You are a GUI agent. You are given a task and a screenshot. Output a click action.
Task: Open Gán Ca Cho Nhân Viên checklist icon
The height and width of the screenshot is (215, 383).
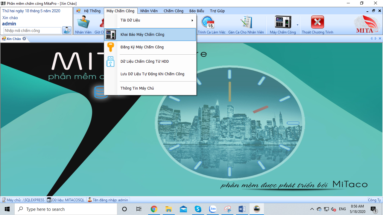pyautogui.click(x=246, y=25)
